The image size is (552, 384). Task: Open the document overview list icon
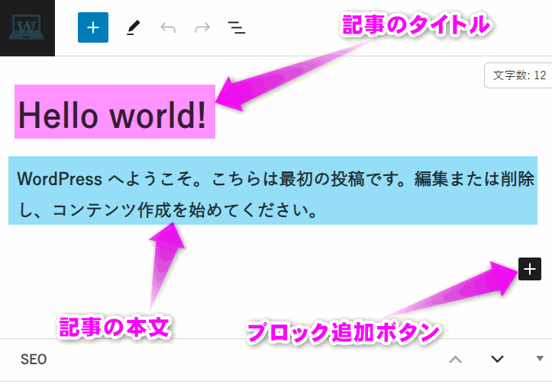pos(237,28)
